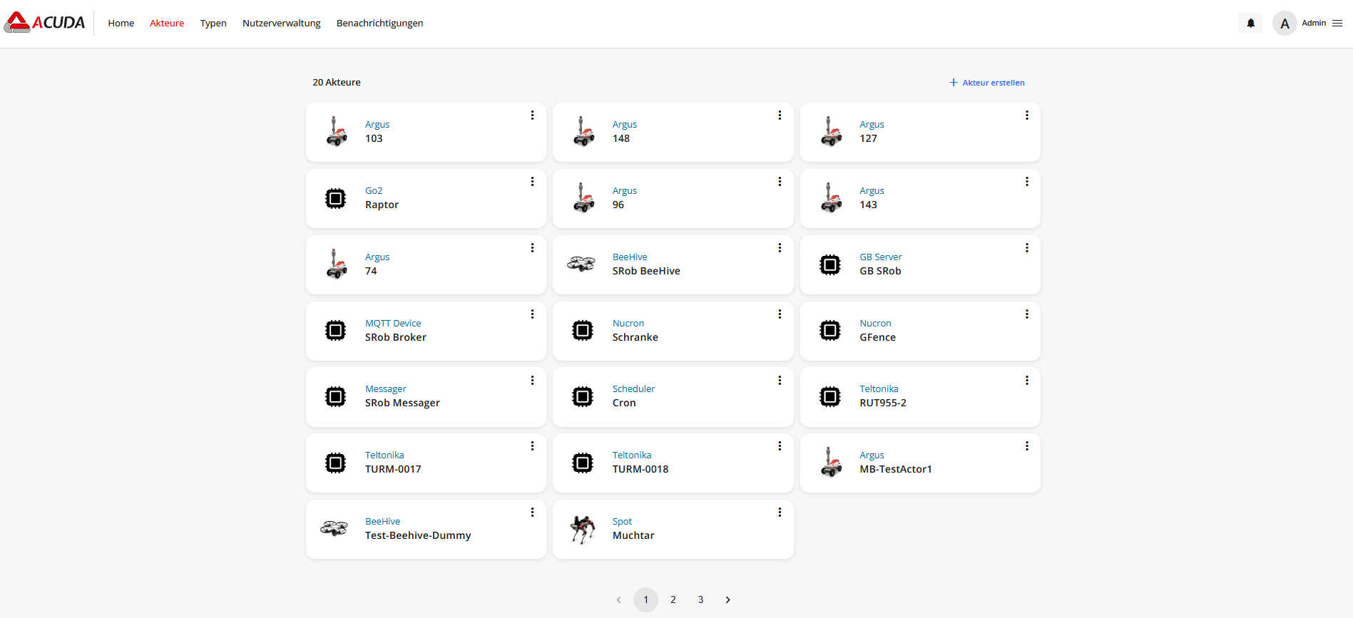Image resolution: width=1353 pixels, height=618 pixels.
Task: Go to pagination page 1
Action: click(x=645, y=599)
